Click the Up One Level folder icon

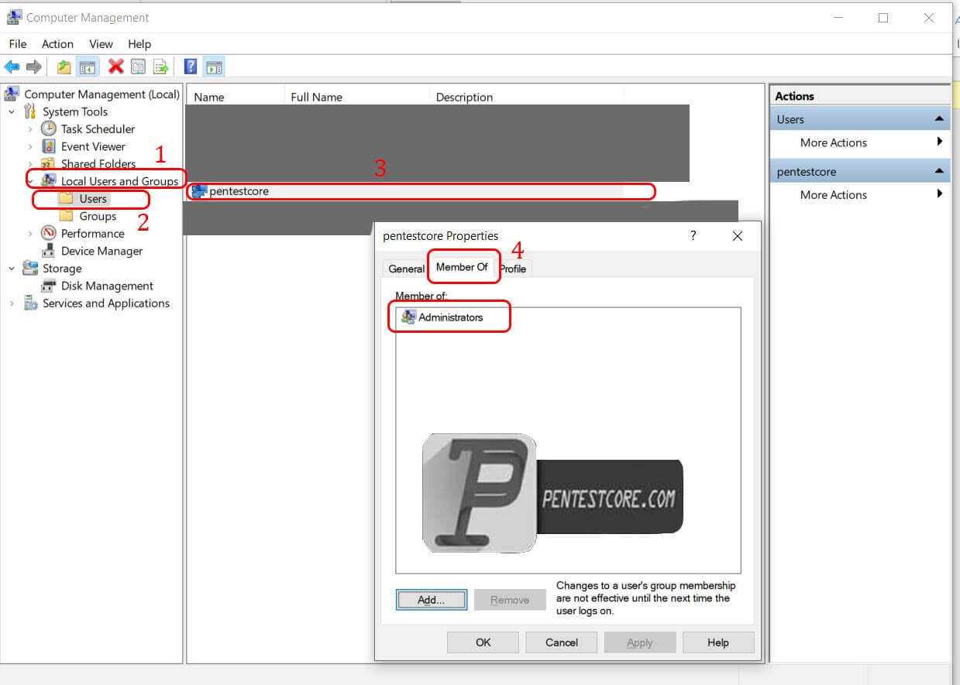click(64, 67)
